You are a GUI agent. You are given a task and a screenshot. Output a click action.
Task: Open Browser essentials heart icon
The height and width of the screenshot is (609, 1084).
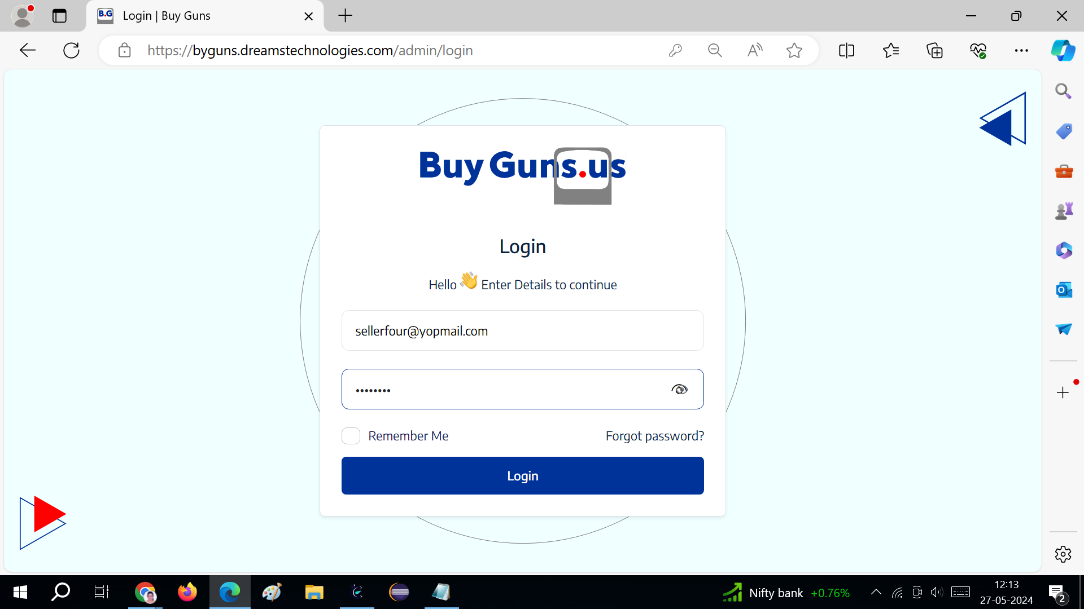978,50
